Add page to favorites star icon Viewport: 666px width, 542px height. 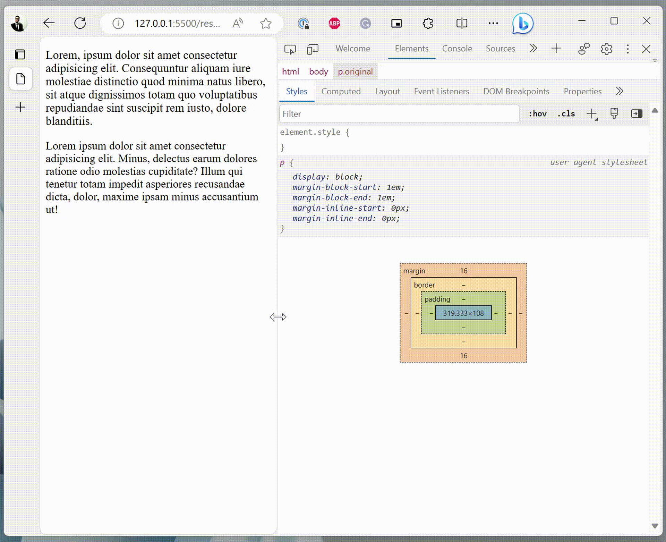click(266, 24)
